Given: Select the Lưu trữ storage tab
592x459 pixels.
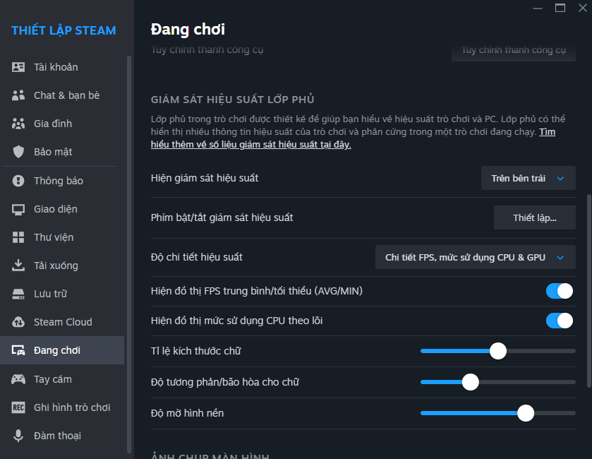Looking at the screenshot, I should 50,294.
